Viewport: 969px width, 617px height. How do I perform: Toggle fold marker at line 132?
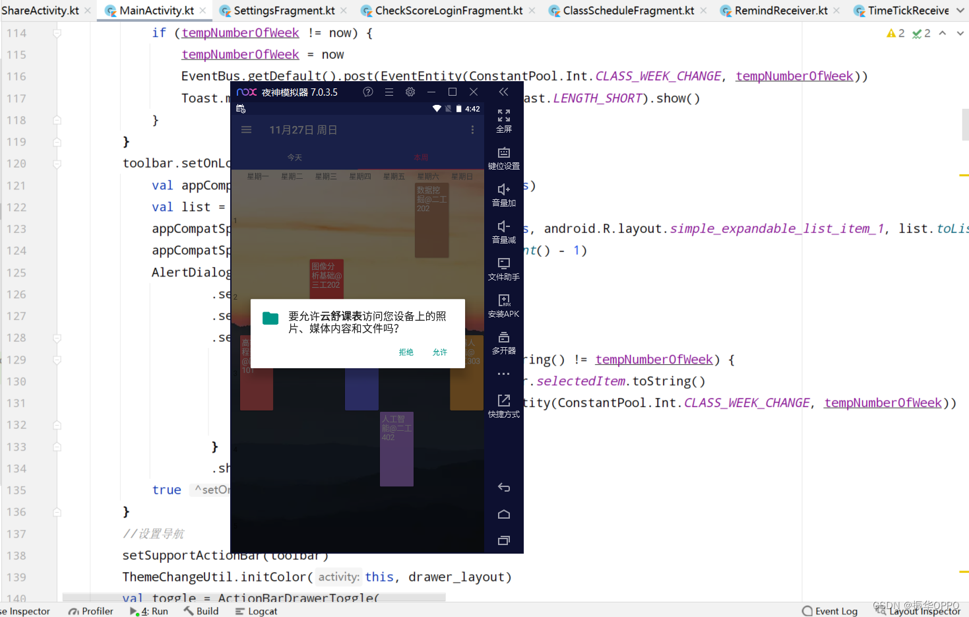[57, 425]
